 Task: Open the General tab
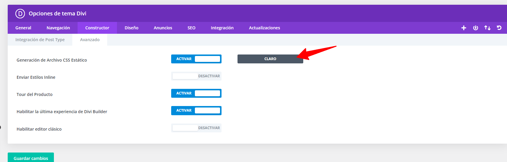point(23,28)
